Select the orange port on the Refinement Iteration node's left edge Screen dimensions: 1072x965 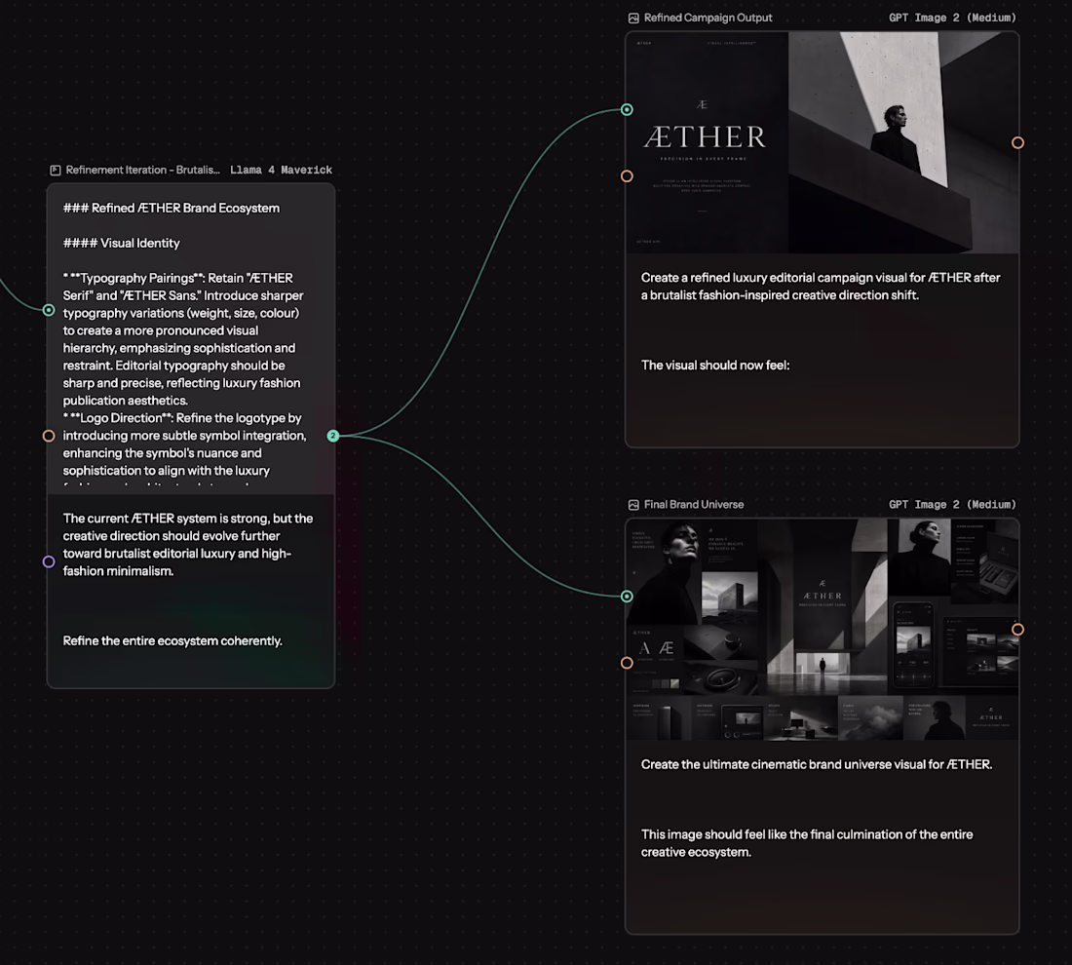49,436
